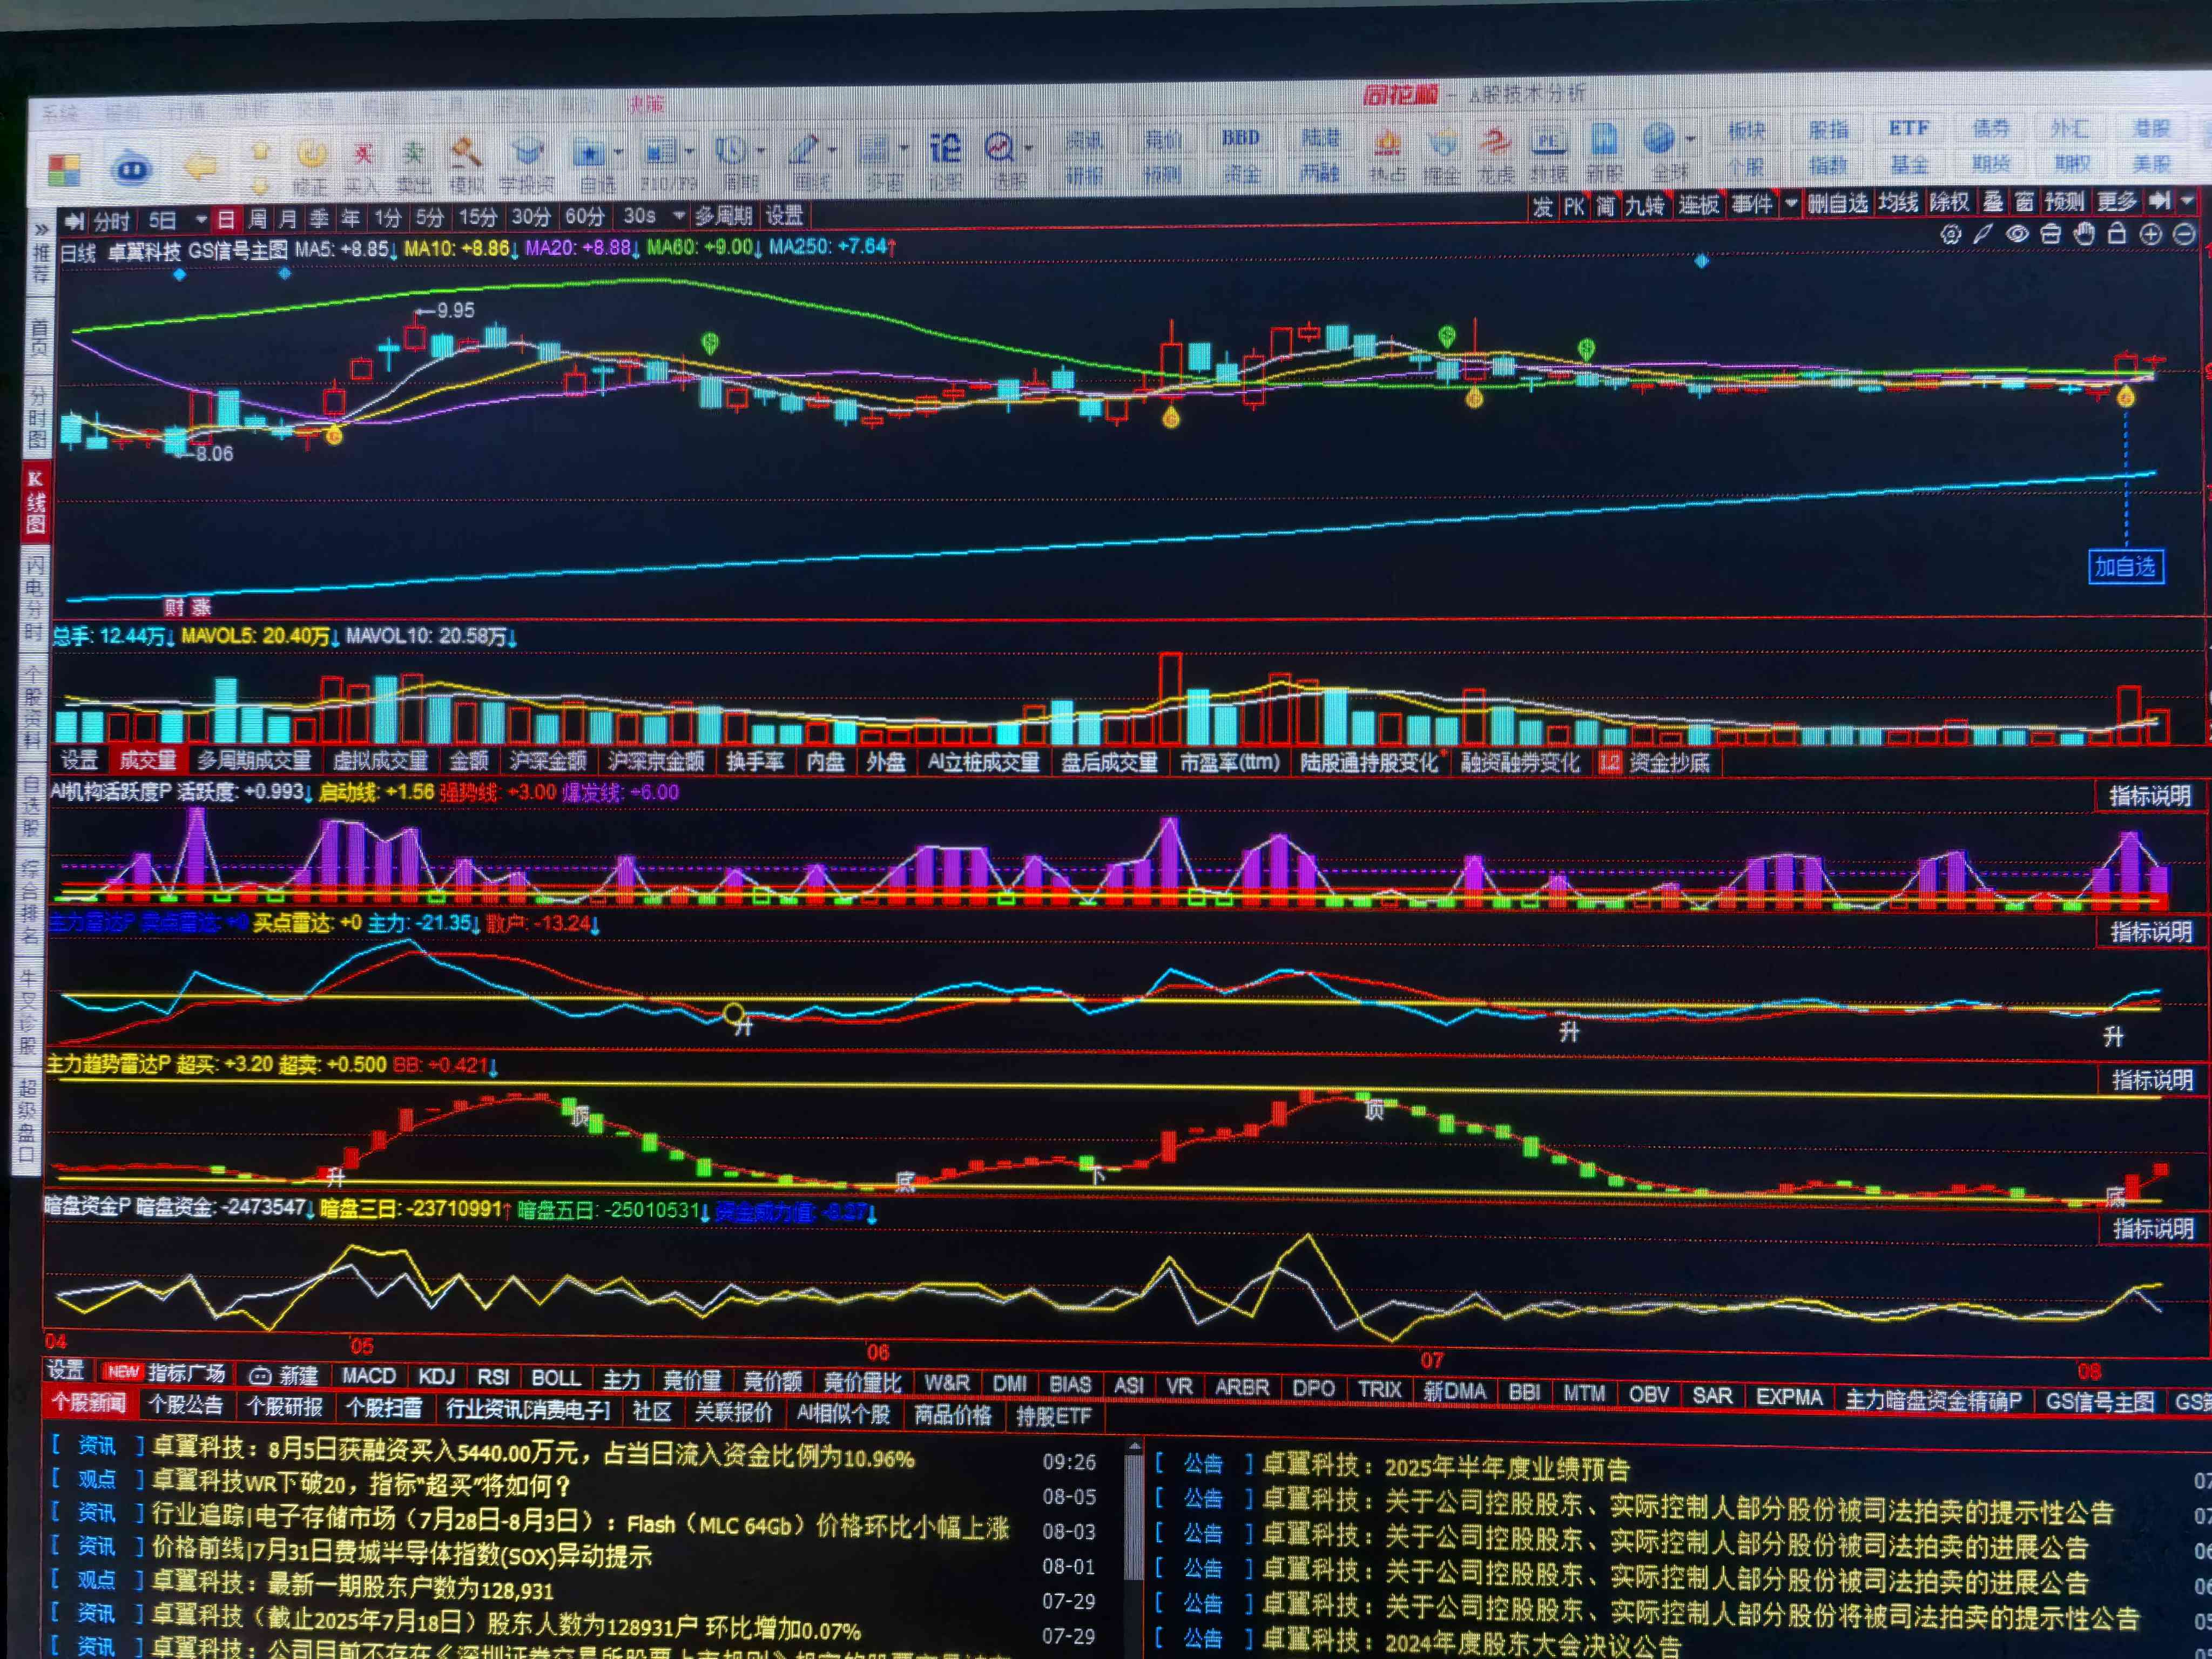
Task: Select the 成交量 volume indicator tab
Action: coord(148,760)
